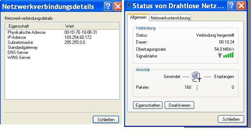Select the Standardgateway row

tap(62, 47)
